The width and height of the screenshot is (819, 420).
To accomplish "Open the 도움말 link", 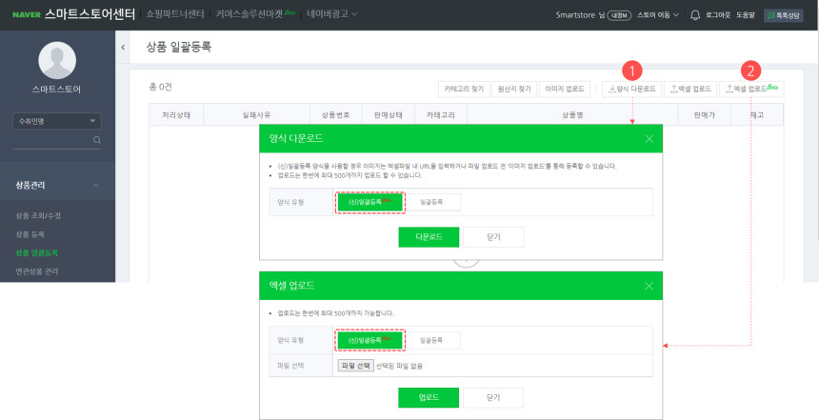I will (746, 15).
